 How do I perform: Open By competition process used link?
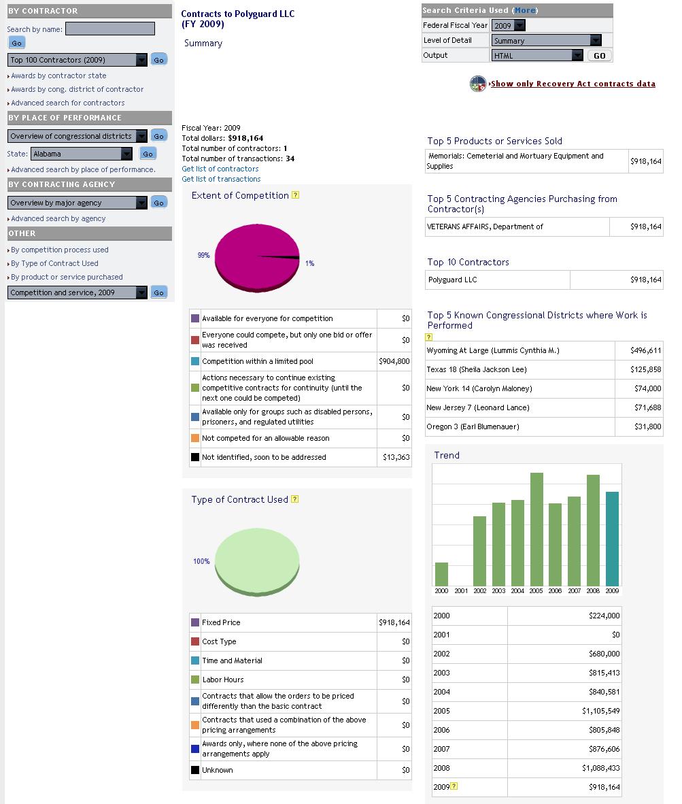(x=59, y=250)
